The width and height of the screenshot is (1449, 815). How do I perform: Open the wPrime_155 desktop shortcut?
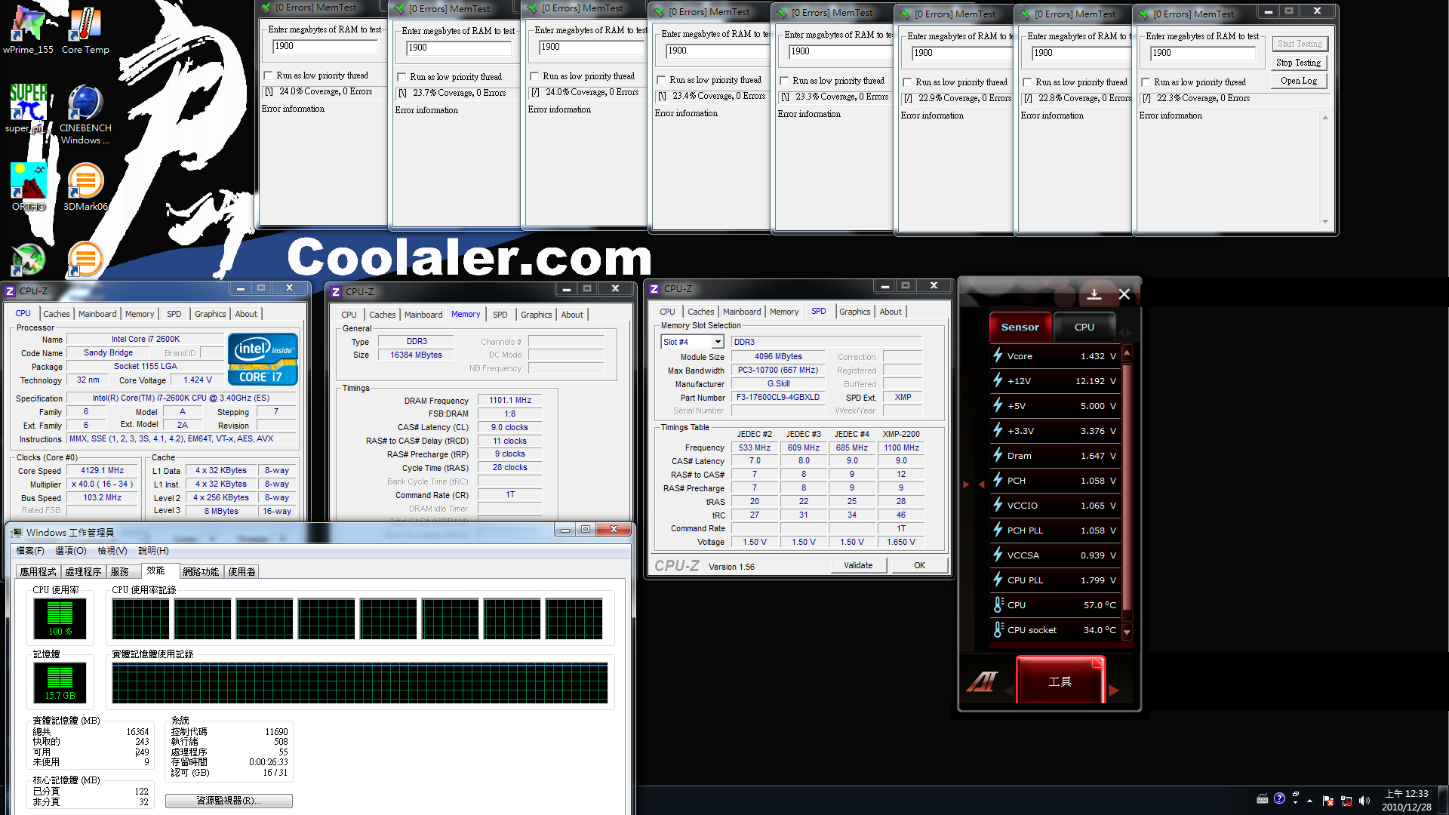[28, 30]
